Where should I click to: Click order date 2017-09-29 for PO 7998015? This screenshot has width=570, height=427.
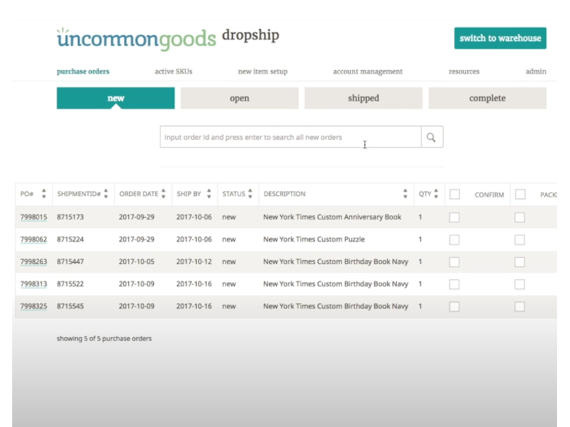[x=136, y=217]
